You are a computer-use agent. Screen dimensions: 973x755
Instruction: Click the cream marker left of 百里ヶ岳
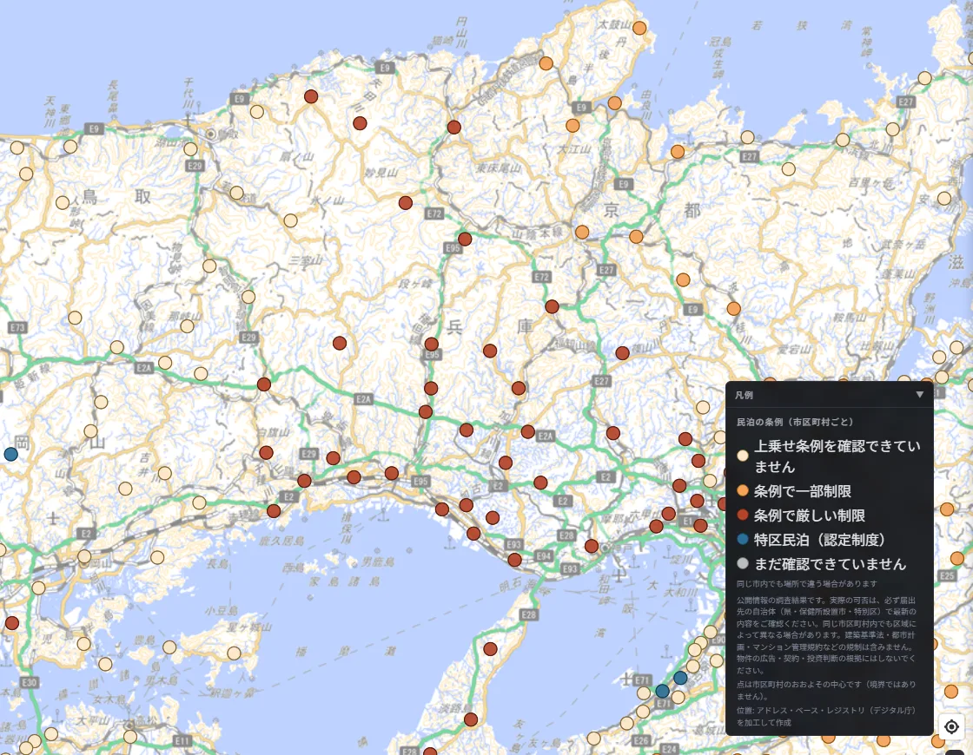[789, 168]
